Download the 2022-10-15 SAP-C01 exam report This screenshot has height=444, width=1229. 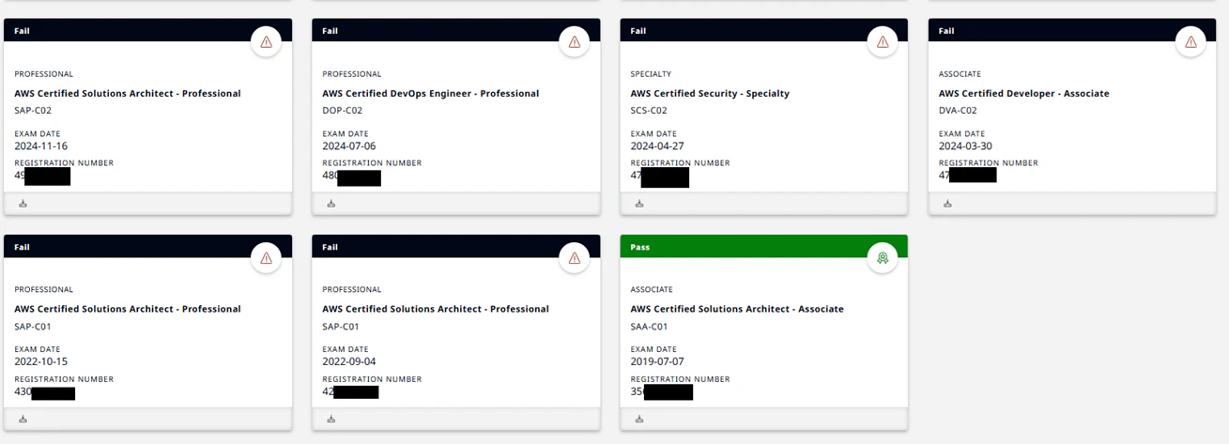coord(23,420)
